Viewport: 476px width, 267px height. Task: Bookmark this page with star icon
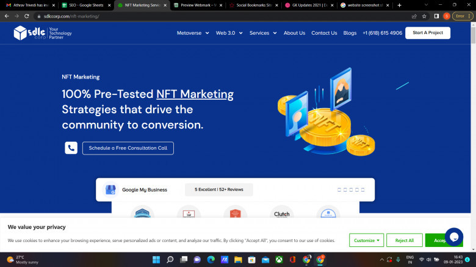424,16
